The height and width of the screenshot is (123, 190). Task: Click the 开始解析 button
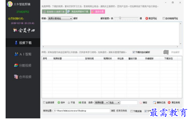pos(172,52)
